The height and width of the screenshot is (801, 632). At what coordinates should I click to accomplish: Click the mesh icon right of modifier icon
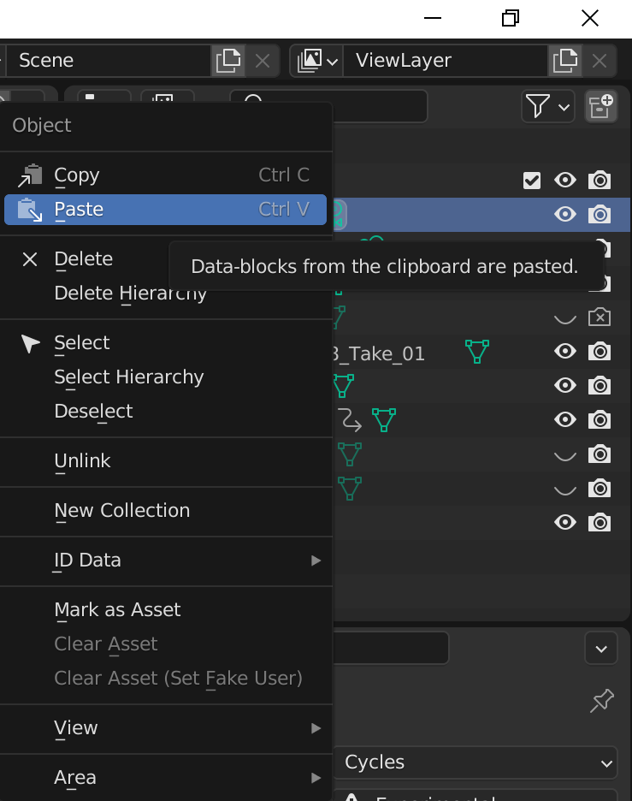pyautogui.click(x=384, y=420)
